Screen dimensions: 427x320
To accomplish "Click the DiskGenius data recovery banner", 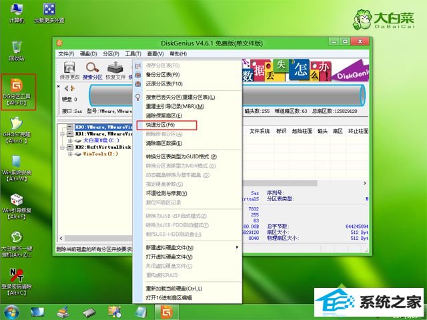I will coord(305,70).
